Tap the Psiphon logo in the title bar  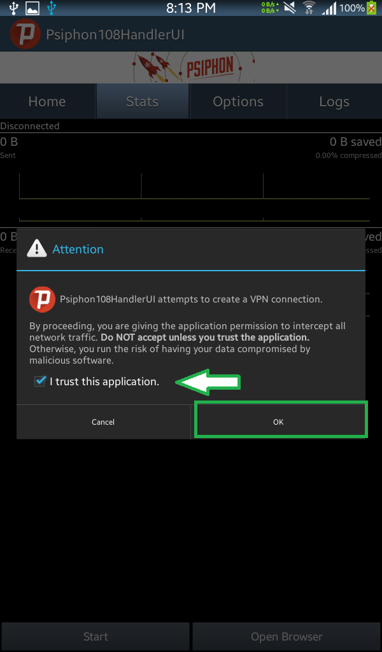pos(25,34)
